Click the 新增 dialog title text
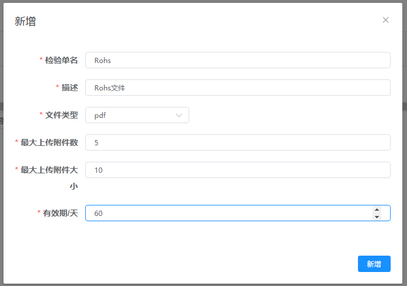 pyautogui.click(x=25, y=22)
